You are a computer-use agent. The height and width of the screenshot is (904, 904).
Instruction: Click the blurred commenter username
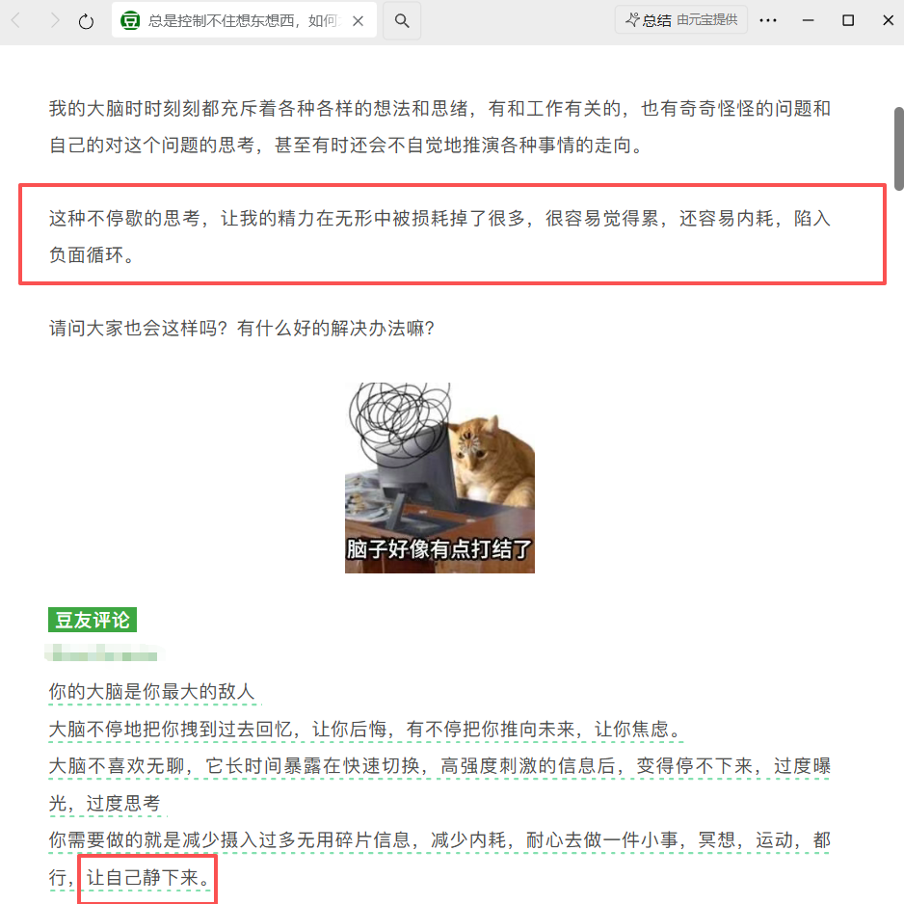click(104, 652)
